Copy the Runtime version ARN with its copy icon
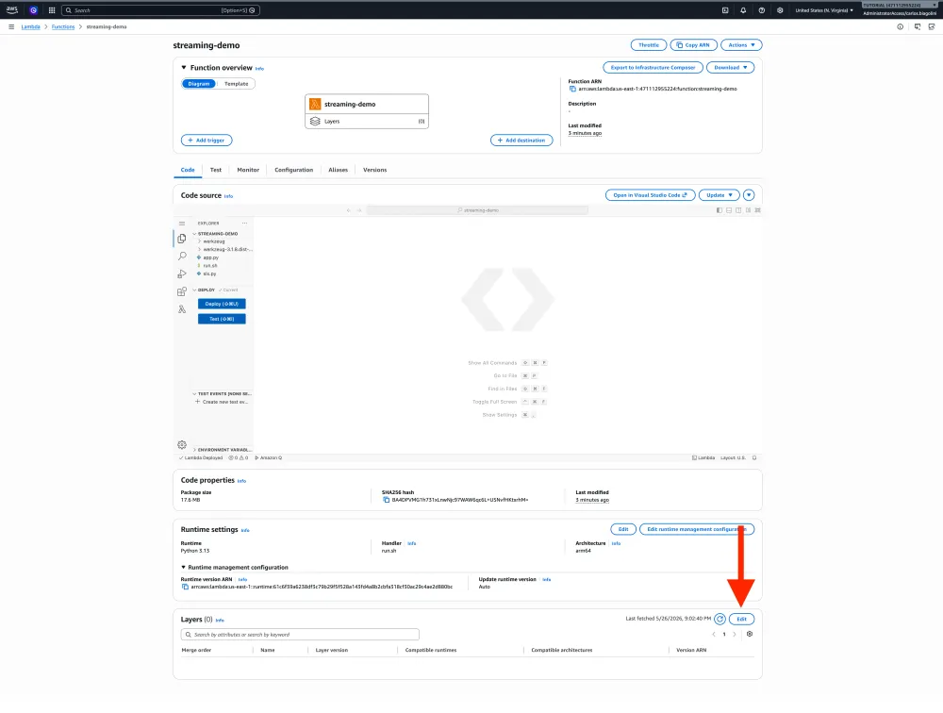This screenshot has width=943, height=713. (x=185, y=587)
